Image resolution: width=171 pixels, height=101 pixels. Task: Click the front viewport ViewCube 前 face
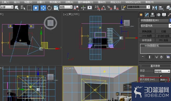(127, 23)
